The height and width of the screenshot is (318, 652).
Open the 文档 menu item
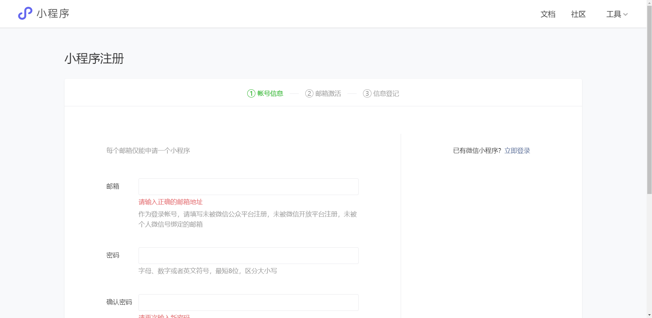click(x=548, y=14)
